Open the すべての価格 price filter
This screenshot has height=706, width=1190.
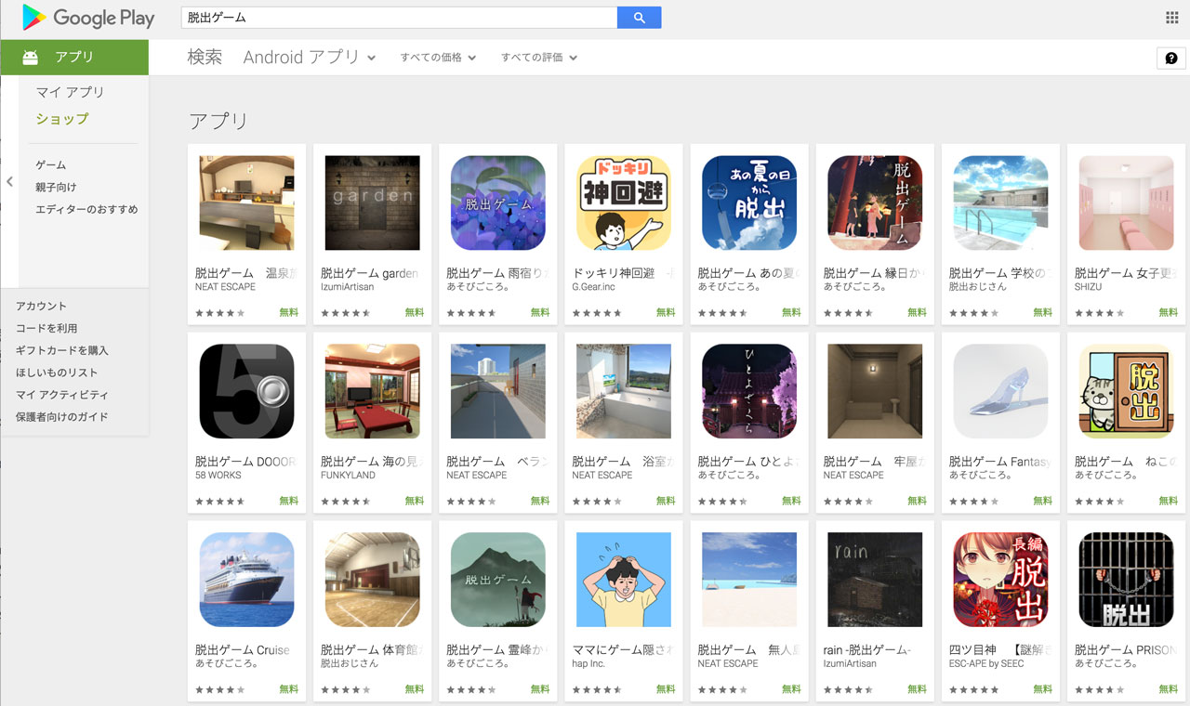click(x=438, y=58)
